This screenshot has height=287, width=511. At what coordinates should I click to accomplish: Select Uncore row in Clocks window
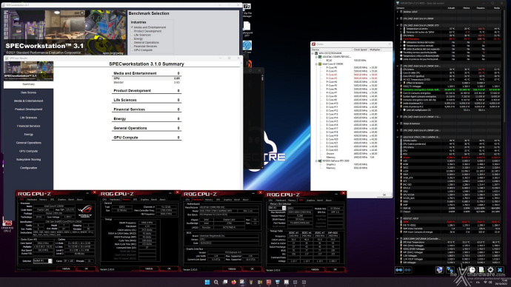pyautogui.click(x=352, y=154)
